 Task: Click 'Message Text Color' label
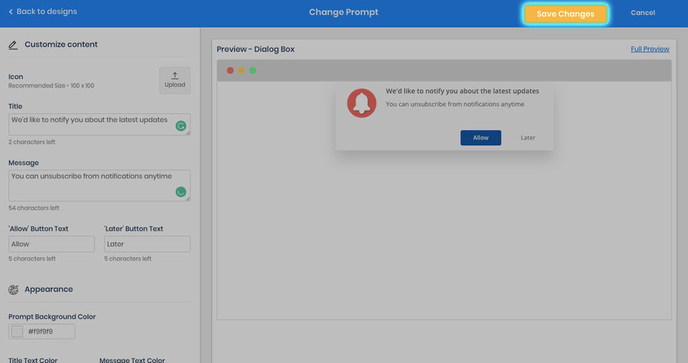(x=132, y=360)
